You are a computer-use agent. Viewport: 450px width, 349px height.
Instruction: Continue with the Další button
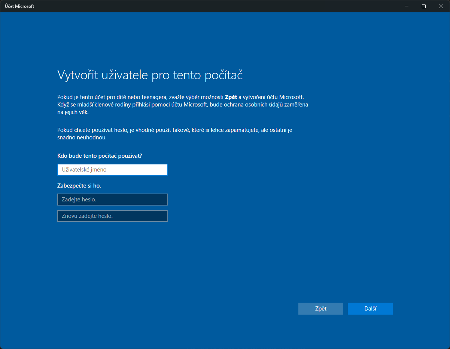coord(370,309)
